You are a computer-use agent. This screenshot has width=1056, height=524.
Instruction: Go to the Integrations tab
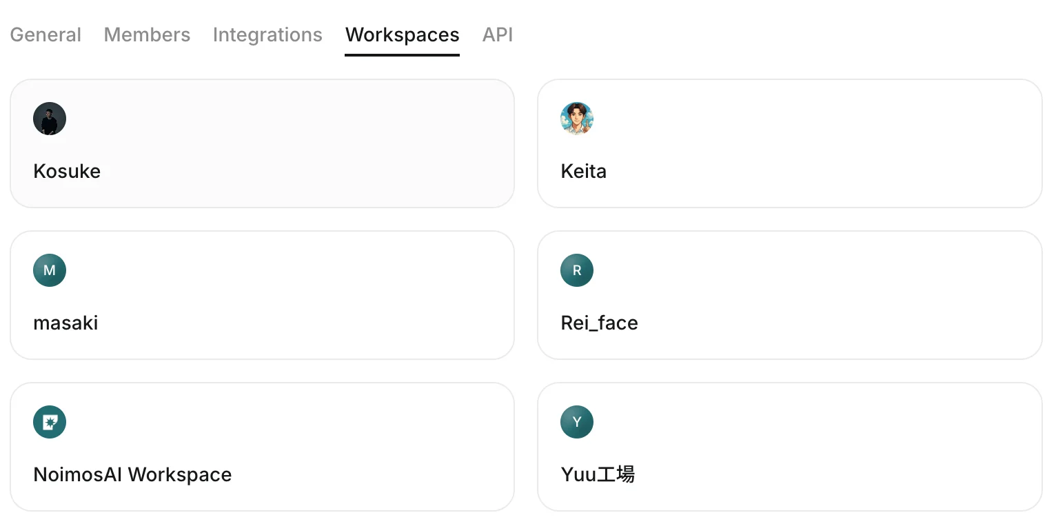[x=267, y=34]
